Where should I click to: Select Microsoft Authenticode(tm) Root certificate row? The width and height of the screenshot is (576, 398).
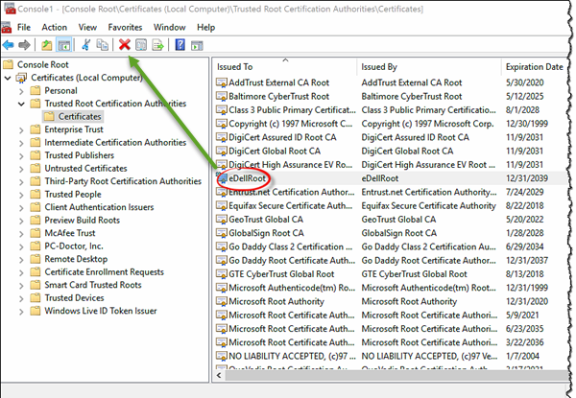[x=392, y=288]
